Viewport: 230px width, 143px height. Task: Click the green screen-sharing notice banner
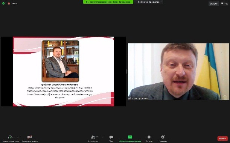pos(108,2)
